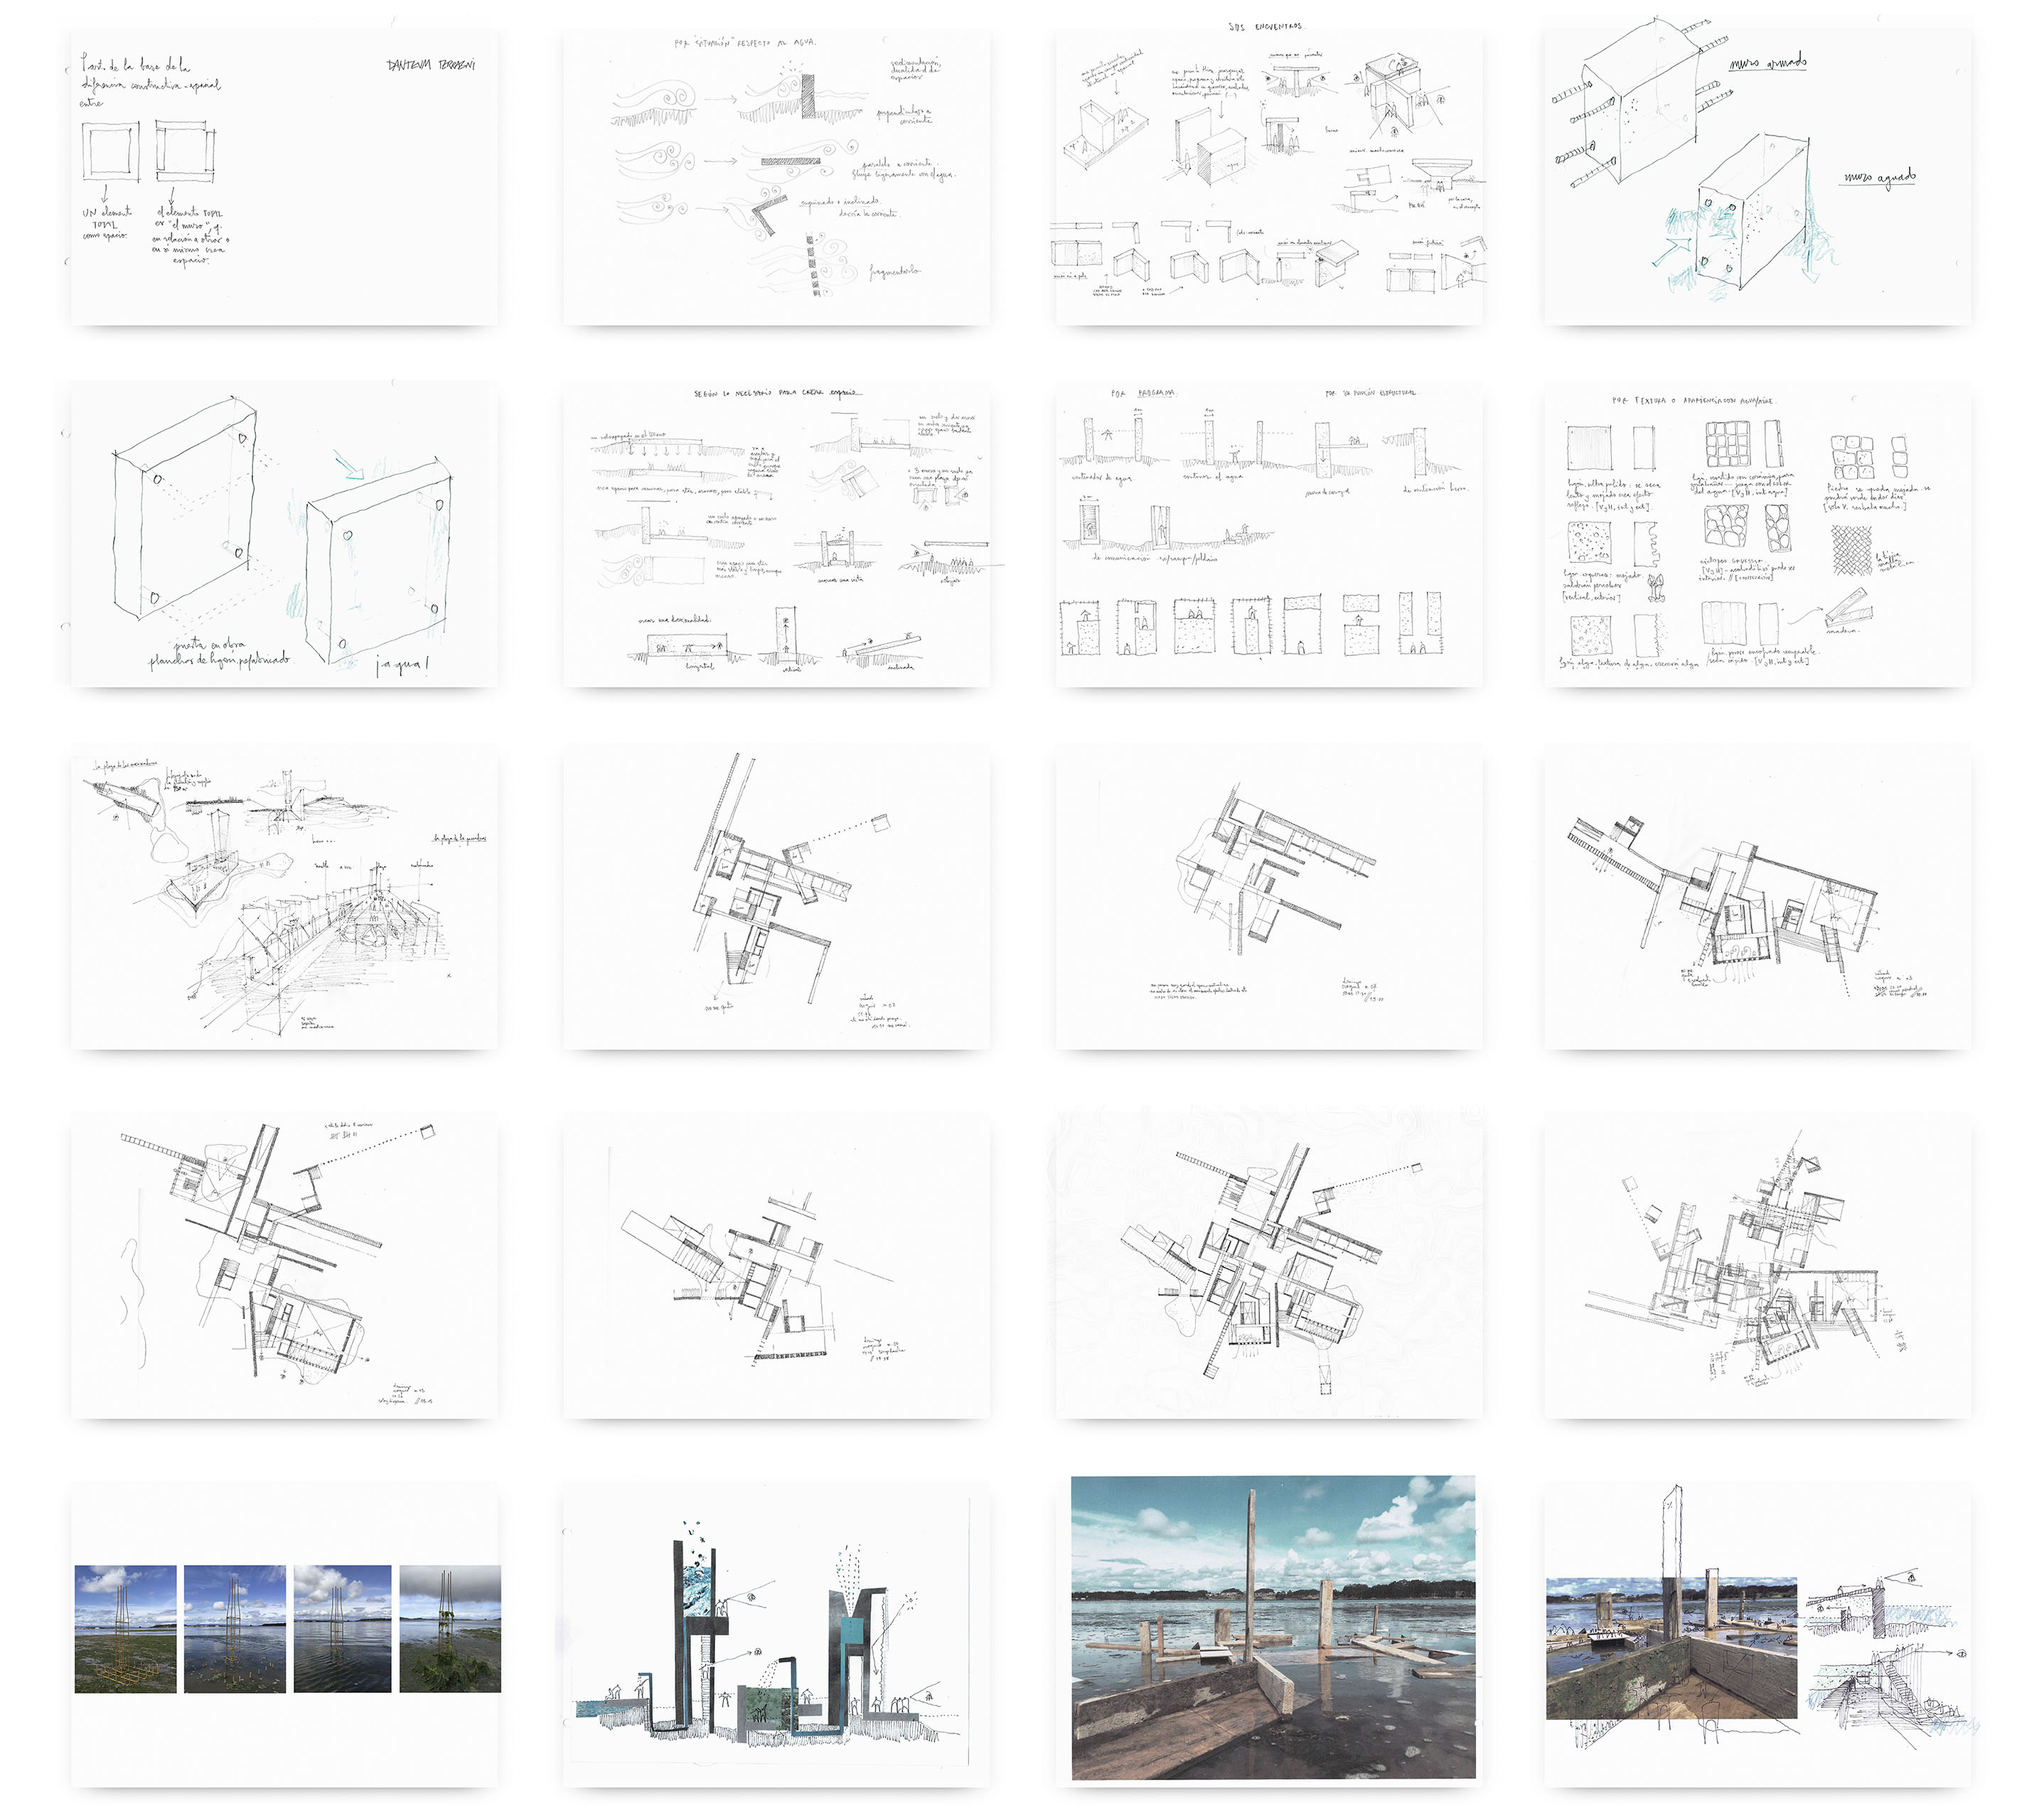Open the 'Por textura' texture swatches sheet
The image size is (2044, 1820).
[1756, 535]
